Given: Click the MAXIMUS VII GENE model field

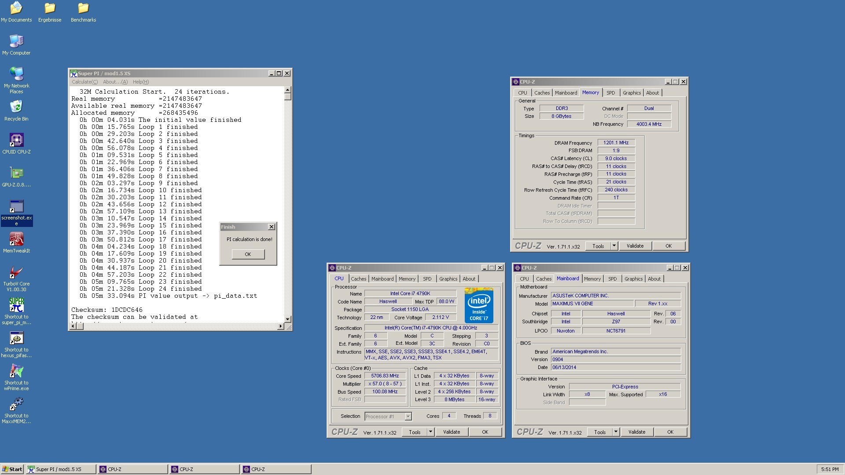Looking at the screenshot, I should [592, 303].
